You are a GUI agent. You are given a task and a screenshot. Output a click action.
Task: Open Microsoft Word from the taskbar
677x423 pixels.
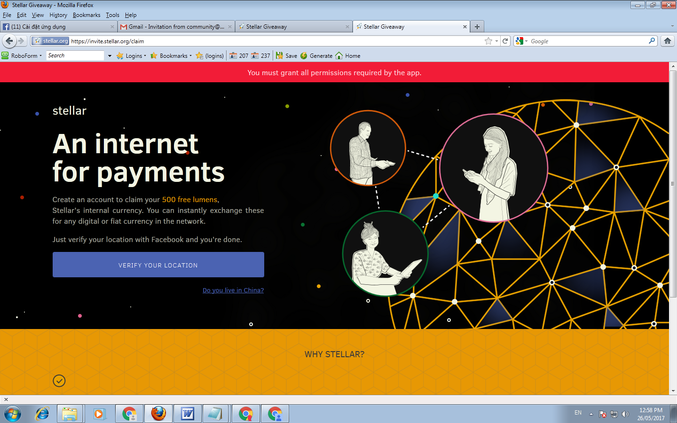[188, 414]
